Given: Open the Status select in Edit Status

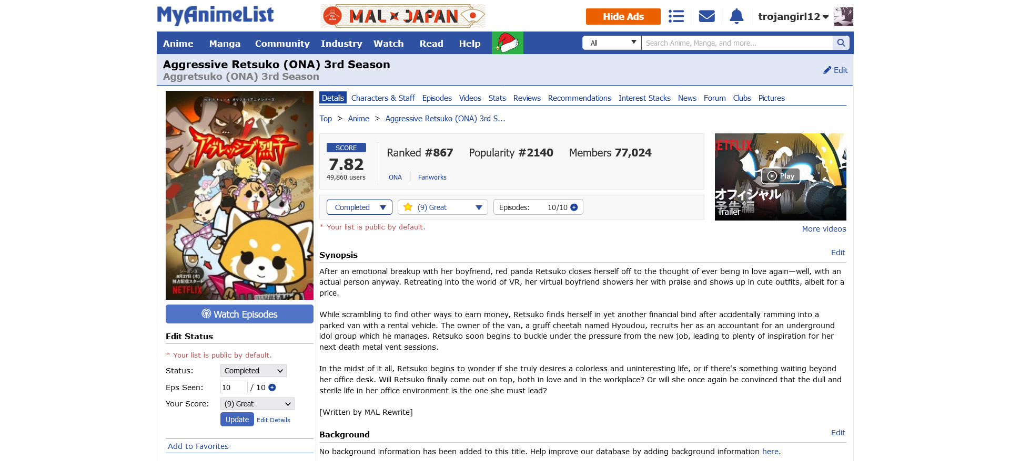Looking at the screenshot, I should coord(253,371).
